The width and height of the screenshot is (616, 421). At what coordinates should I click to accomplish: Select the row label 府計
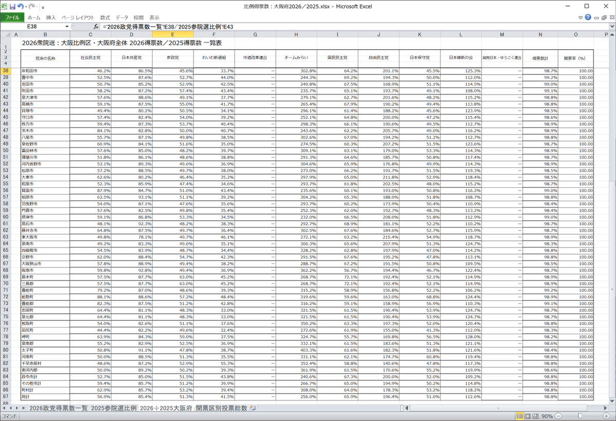click(46, 396)
